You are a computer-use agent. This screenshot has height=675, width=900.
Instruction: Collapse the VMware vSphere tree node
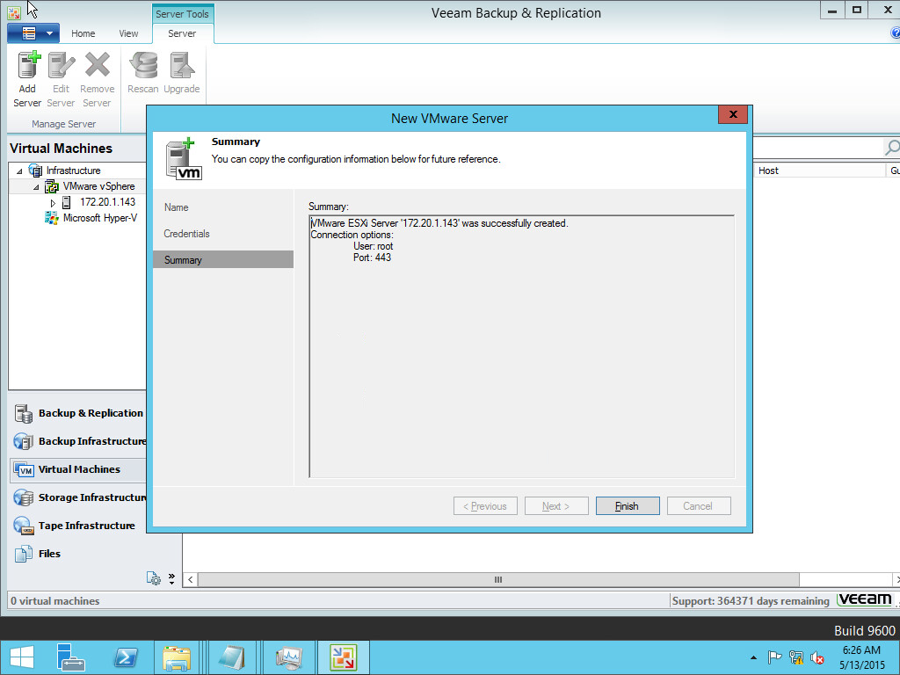pos(35,187)
